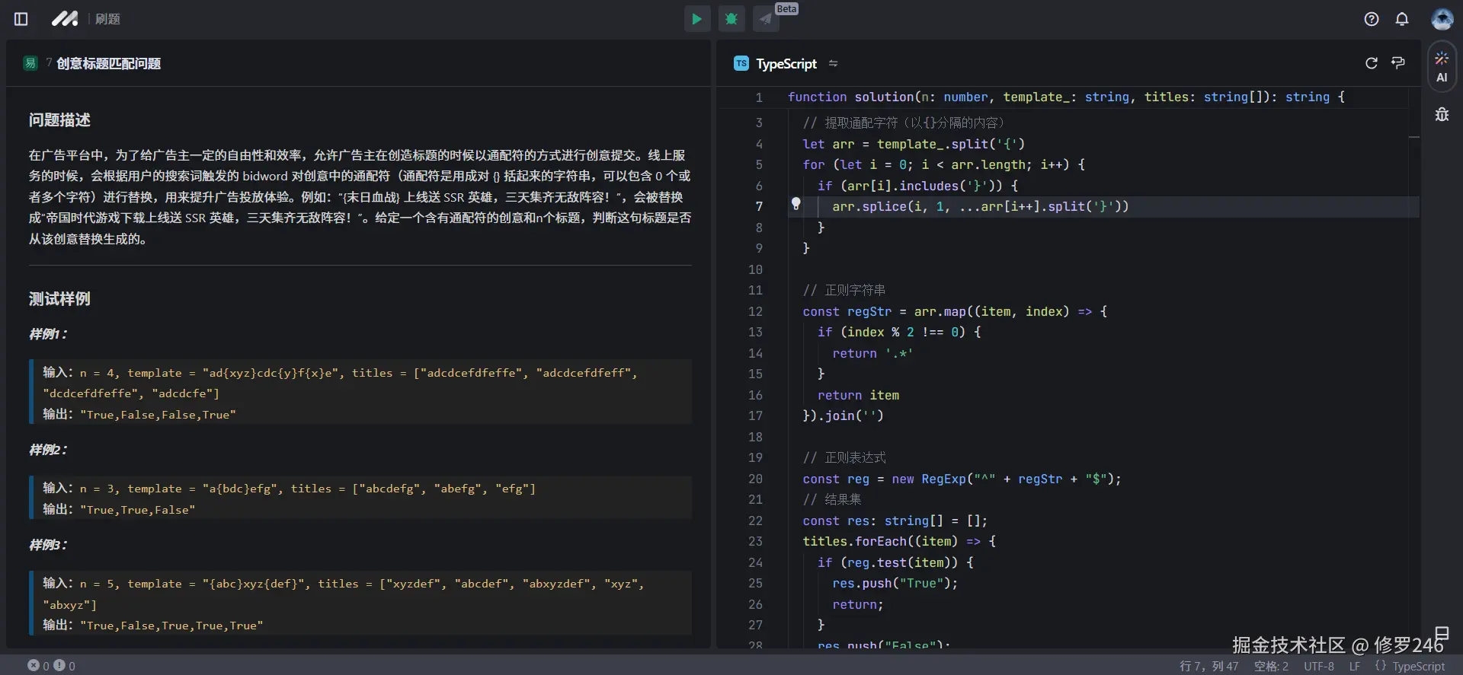This screenshot has width=1463, height=675.
Task: Click the 行 7, 列 47 cursor position
Action: (1208, 666)
